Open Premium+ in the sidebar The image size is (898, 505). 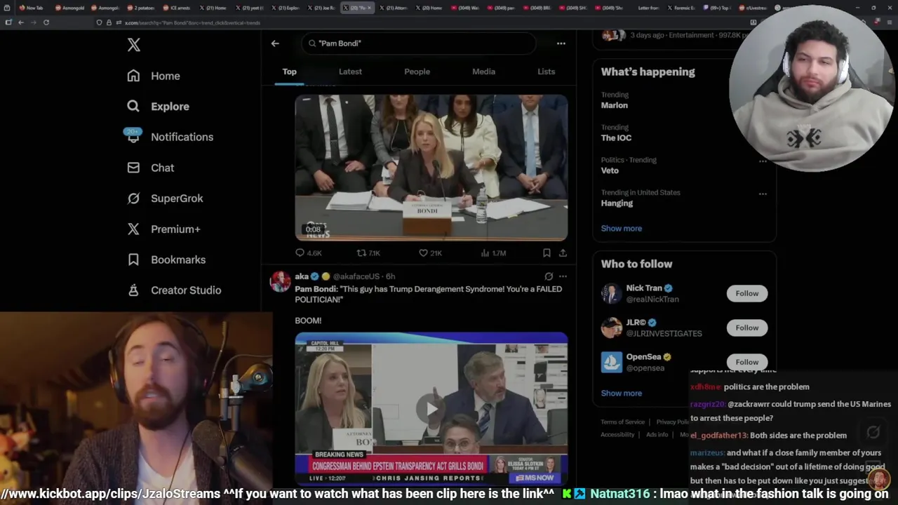click(x=175, y=229)
